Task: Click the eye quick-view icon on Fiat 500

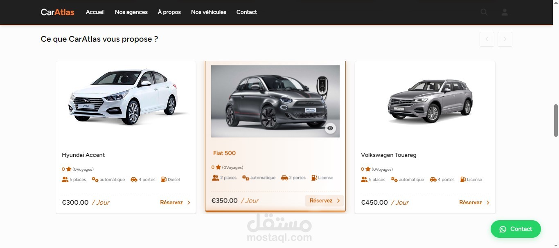Action: click(330, 128)
